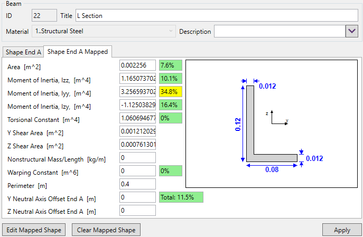The image size is (363, 237).
Task: Click the green 7.6% Area error indicator
Action: click(170, 65)
